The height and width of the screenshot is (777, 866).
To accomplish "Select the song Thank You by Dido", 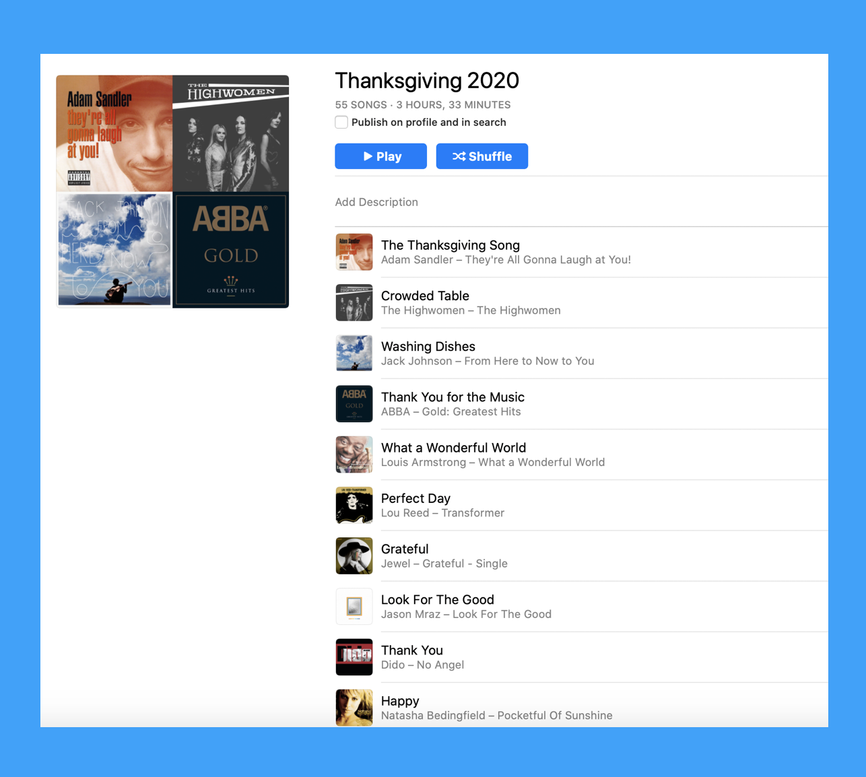I will click(x=581, y=657).
